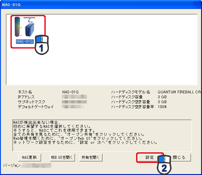Click the mouse annotation numbered 2
Image resolution: width=202 pixels, height=175 pixels.
pyautogui.click(x=164, y=165)
